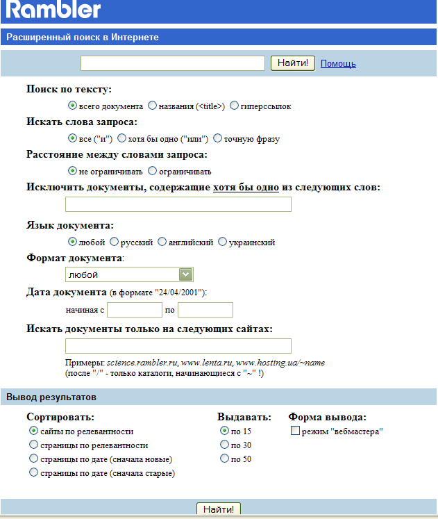Screen dimensions: 438x519
Task: Select 'точную фразу' radio option
Action: 217,138
